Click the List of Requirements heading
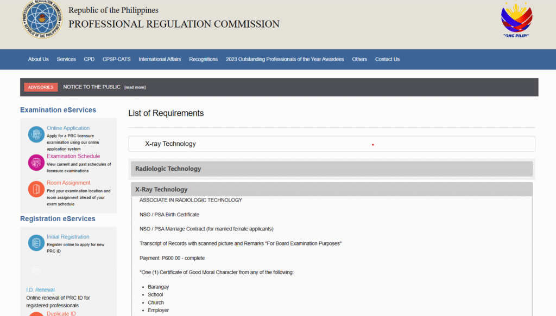 [166, 113]
